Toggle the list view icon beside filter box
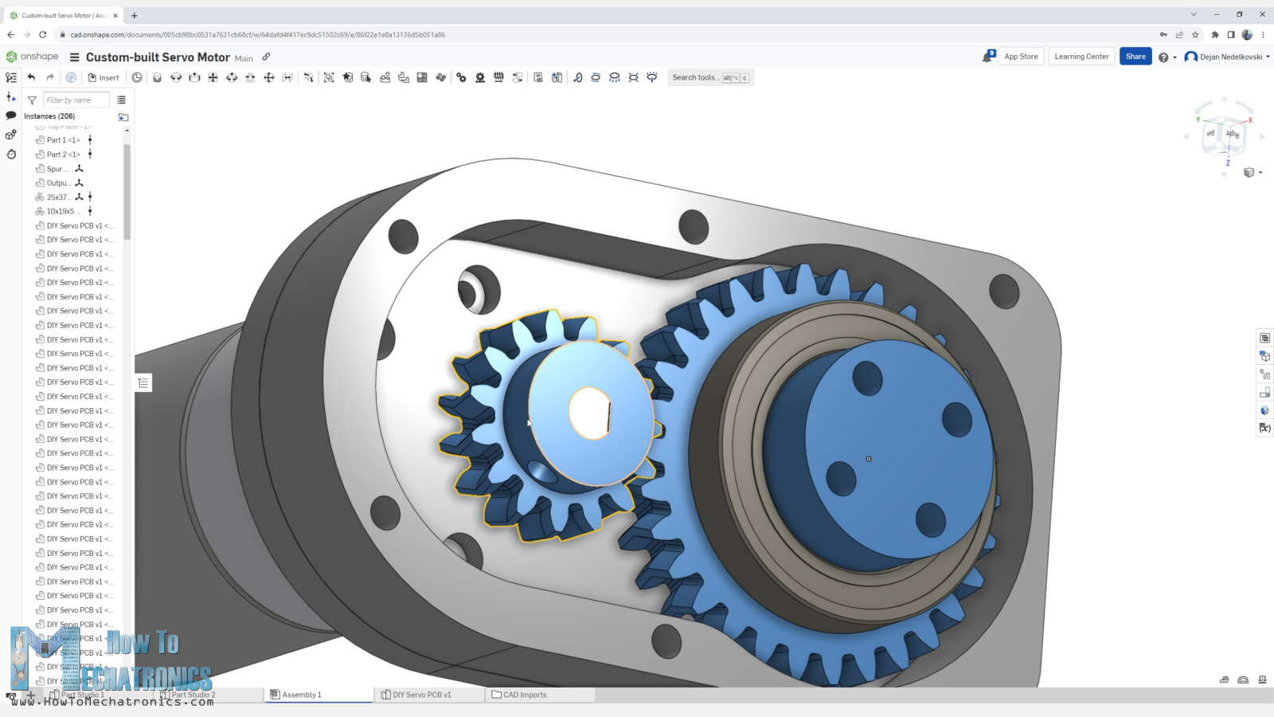This screenshot has width=1274, height=717. [x=122, y=100]
